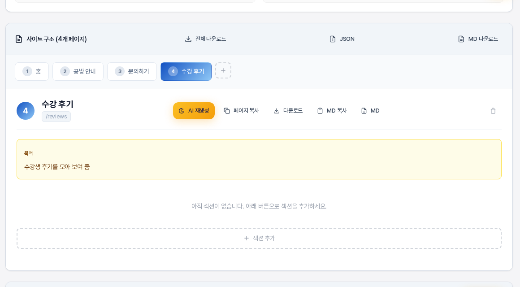520x287 pixels.
Task: Select the 수강 후기 tab
Action: [x=186, y=71]
